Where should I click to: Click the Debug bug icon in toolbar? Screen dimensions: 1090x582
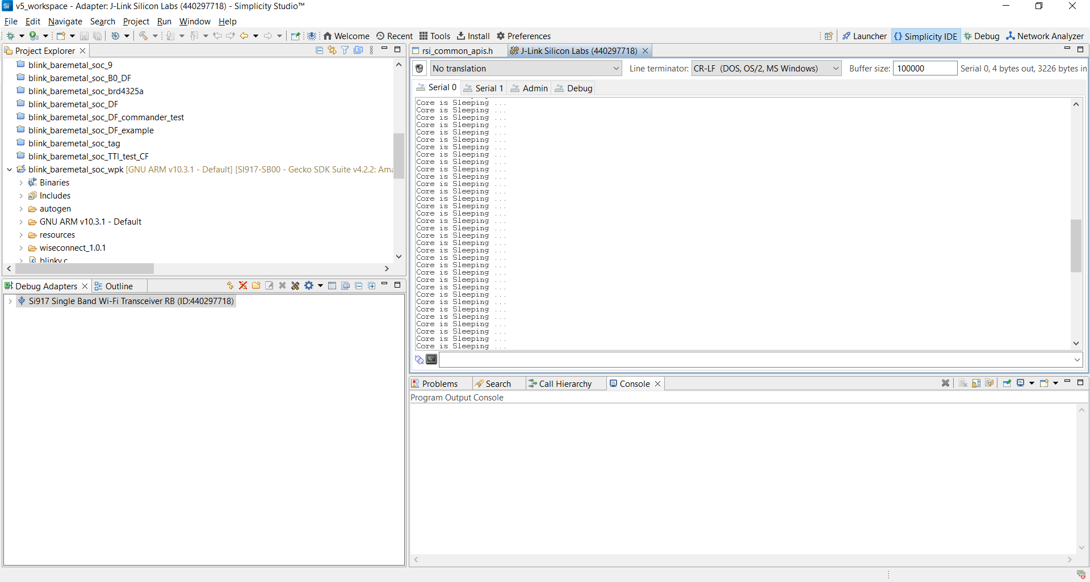[x=10, y=36]
